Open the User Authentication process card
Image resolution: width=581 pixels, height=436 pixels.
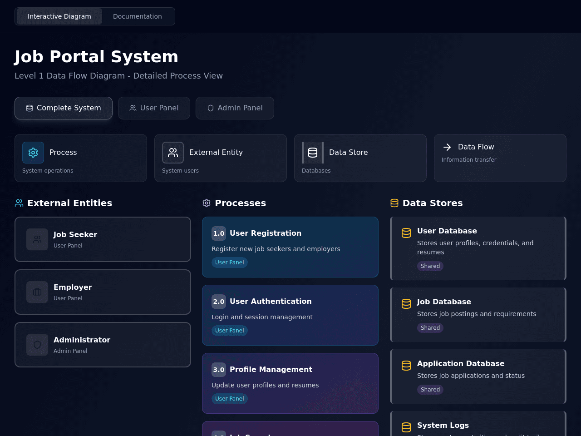290,315
